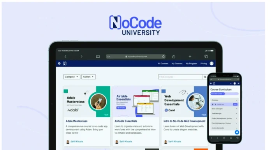Click the round back icon in tablet navbar

pos(59,64)
